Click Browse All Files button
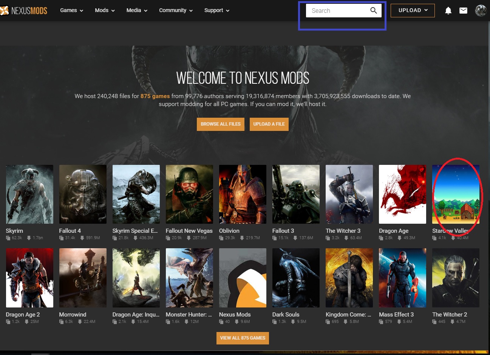Image resolution: width=490 pixels, height=355 pixels. pos(221,124)
